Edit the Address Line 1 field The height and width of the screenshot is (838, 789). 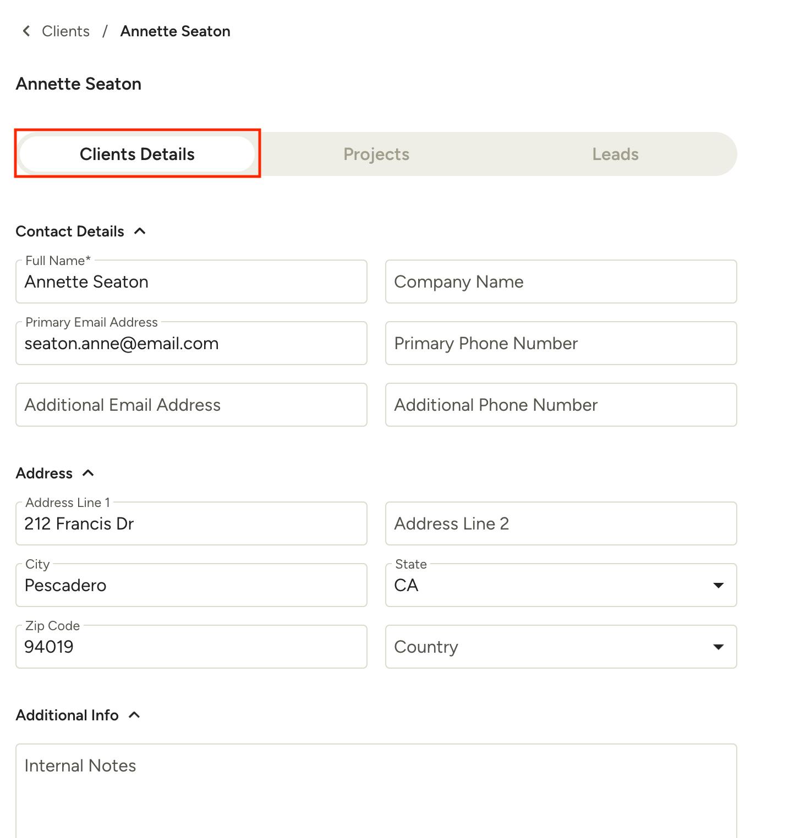click(191, 524)
